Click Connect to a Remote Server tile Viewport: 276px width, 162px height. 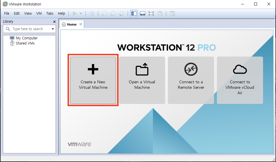[191, 80]
